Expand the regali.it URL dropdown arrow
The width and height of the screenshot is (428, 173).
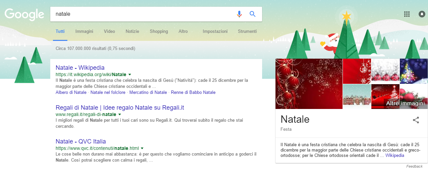click(x=120, y=115)
